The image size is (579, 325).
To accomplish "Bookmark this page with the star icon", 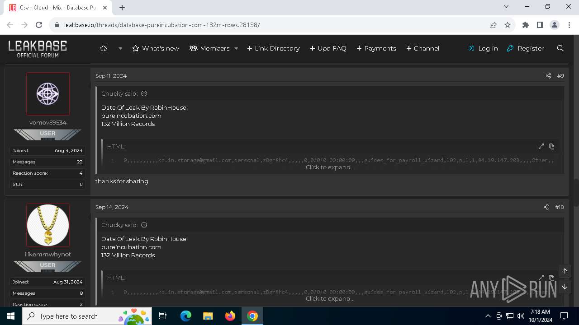I will coord(508,25).
